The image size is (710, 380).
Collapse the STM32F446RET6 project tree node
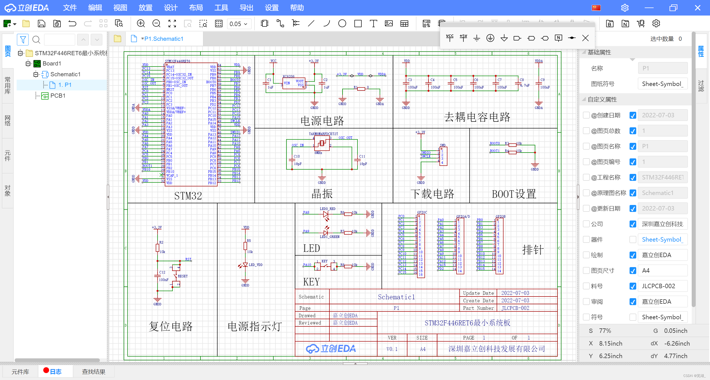point(20,53)
